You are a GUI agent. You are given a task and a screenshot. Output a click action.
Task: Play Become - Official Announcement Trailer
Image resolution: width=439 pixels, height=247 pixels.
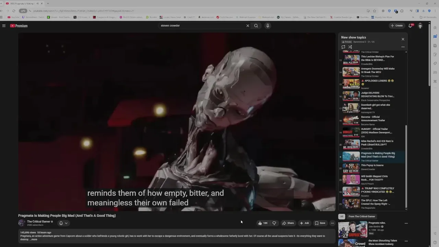click(x=372, y=120)
